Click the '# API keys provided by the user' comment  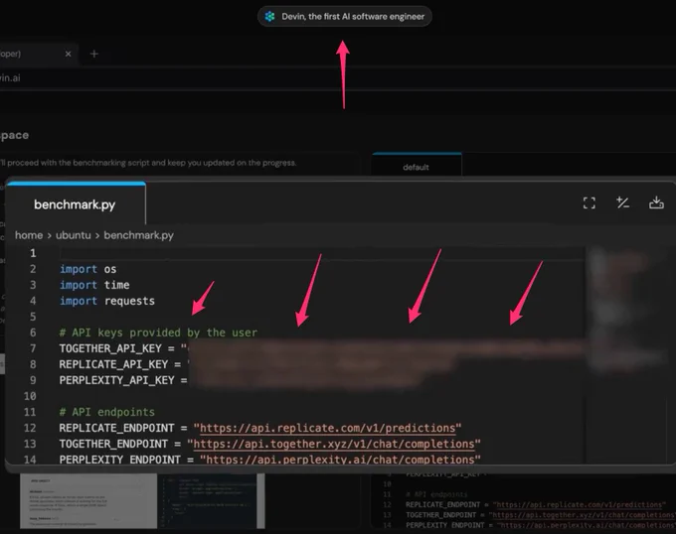click(158, 333)
